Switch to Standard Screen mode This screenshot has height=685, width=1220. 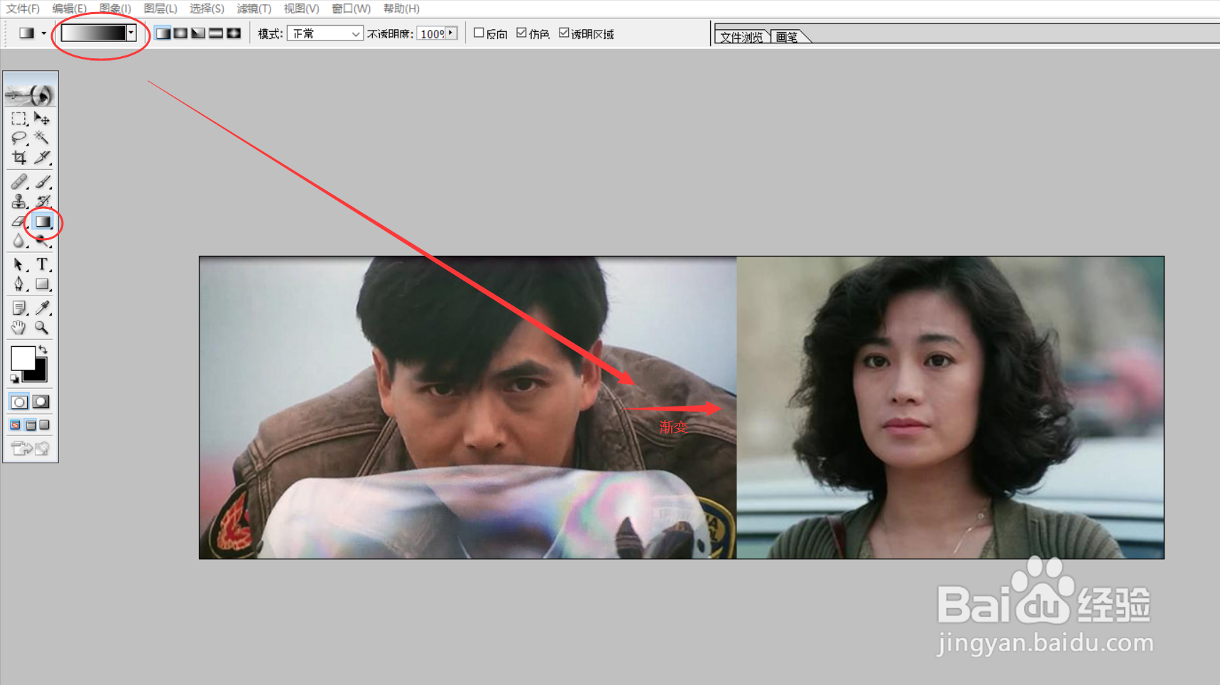click(15, 425)
